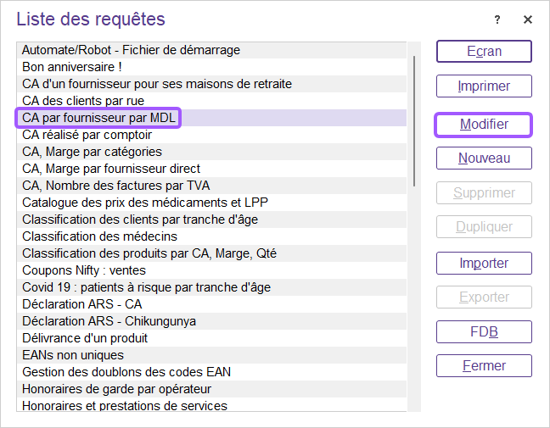550x428 pixels.
Task: Close the Liste des requêtes dialog
Action: click(x=528, y=19)
